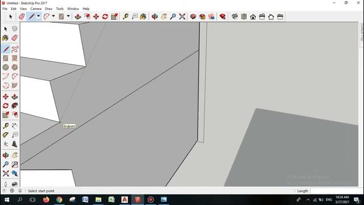
Task: Open the View menu
Action: coord(23,9)
